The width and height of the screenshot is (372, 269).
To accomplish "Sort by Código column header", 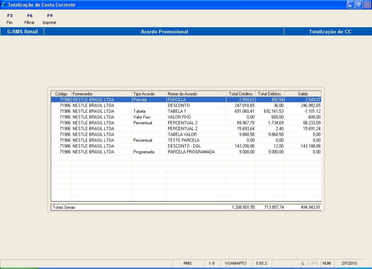I will pos(61,94).
